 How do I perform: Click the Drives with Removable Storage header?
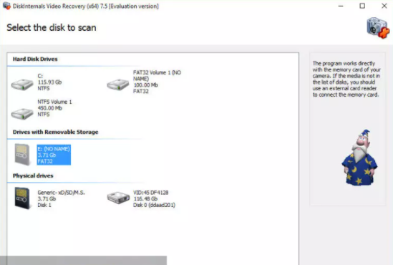55,132
